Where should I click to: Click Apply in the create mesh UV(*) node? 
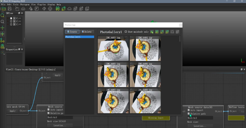click(13, 111)
